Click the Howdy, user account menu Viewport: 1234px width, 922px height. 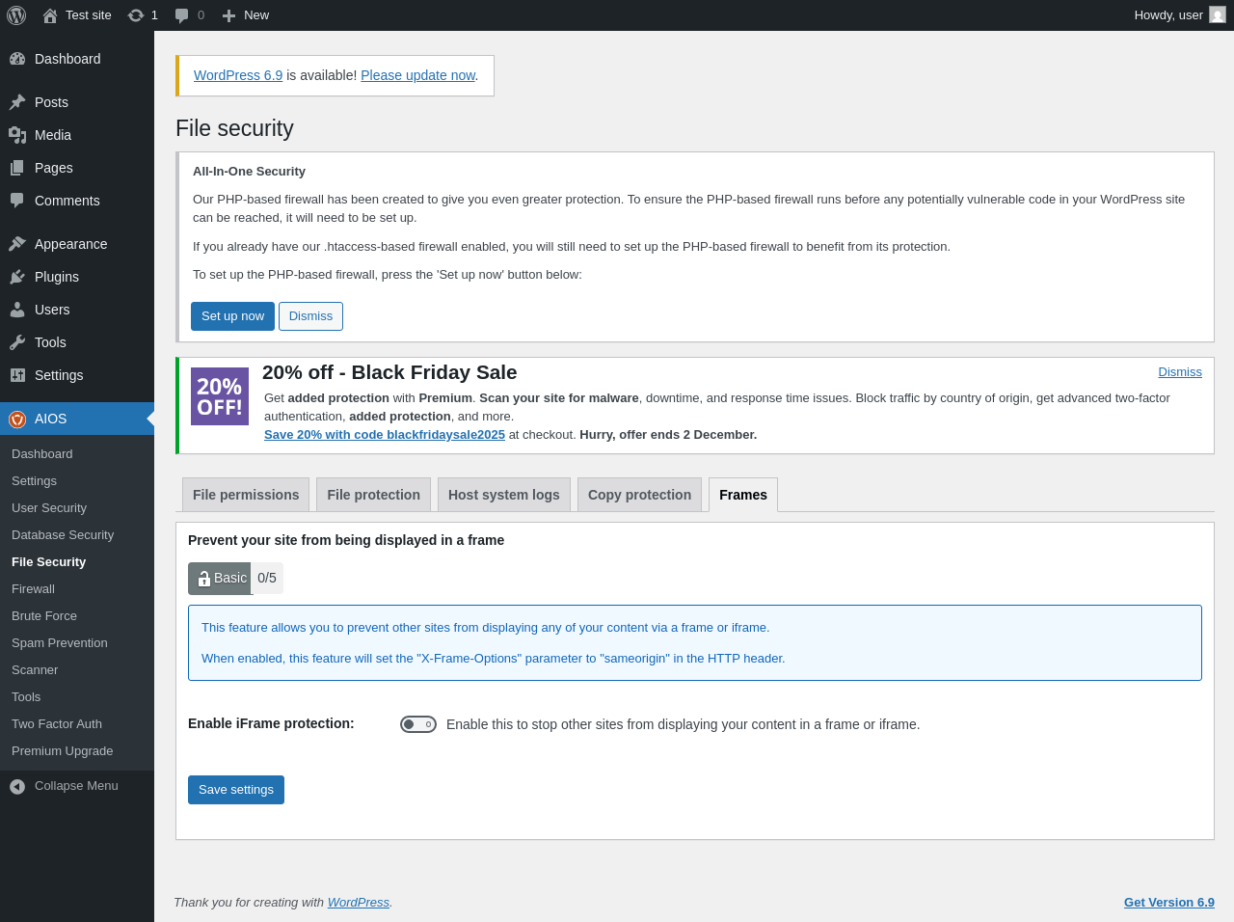click(x=1180, y=15)
